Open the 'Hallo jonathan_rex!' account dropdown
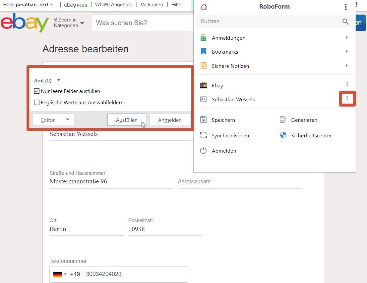This screenshot has width=367, height=283. tap(28, 5)
